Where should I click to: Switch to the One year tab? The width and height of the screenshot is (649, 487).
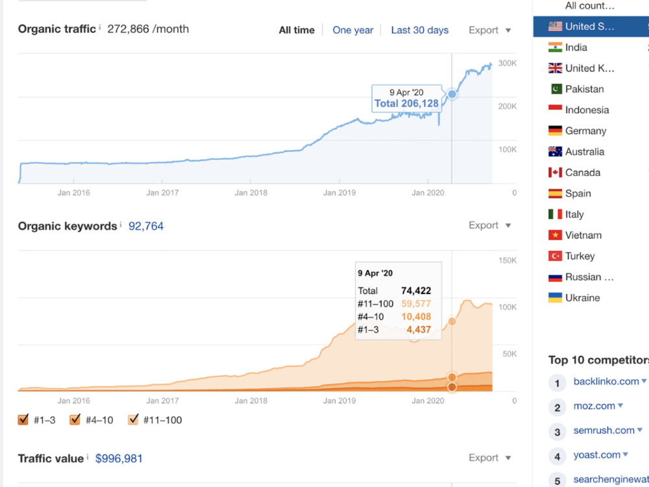click(352, 31)
